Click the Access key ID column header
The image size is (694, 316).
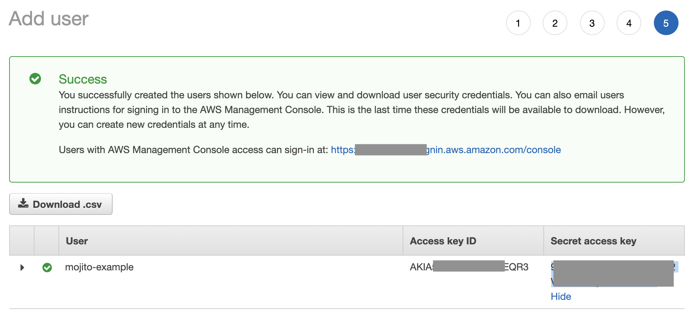click(x=443, y=241)
